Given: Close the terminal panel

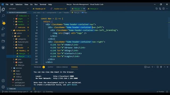Looking at the screenshot, I should coord(168,67).
